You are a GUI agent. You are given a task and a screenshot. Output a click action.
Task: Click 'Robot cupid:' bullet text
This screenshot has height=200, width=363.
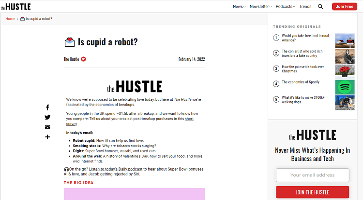tap(84, 141)
